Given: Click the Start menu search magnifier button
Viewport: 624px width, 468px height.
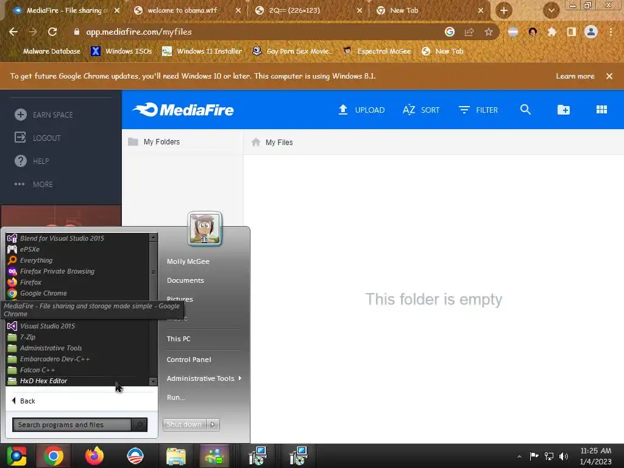Looking at the screenshot, I should click(140, 425).
